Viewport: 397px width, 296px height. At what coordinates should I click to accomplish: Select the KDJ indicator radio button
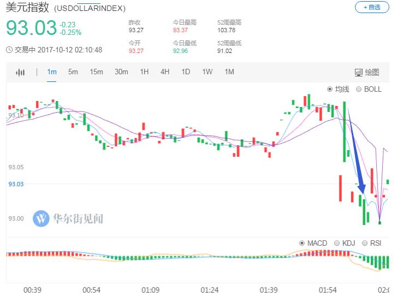coord(337,243)
